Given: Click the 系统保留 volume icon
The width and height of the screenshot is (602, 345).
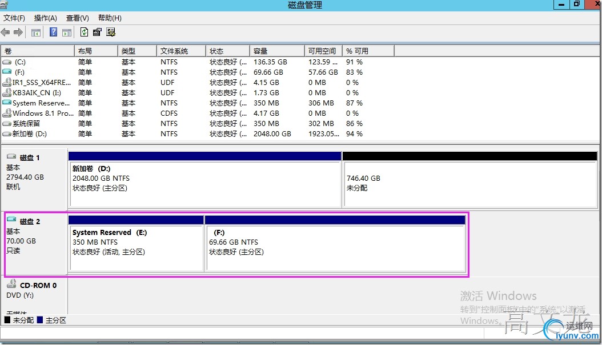Looking at the screenshot, I should pyautogui.click(x=7, y=124).
